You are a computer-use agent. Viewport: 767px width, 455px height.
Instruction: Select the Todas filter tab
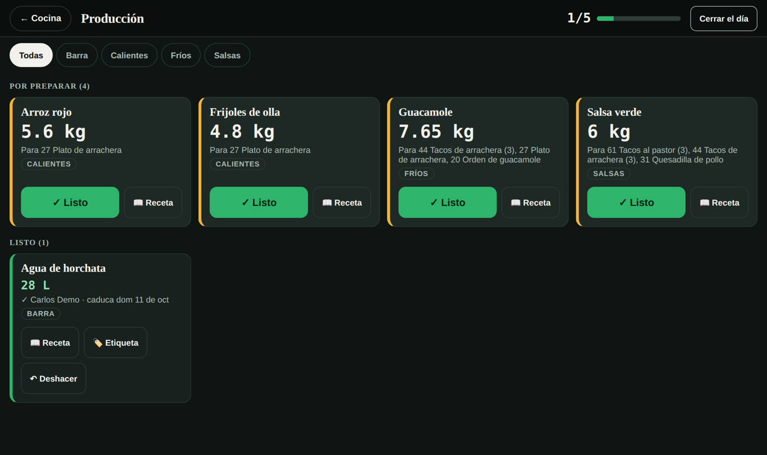click(x=31, y=55)
